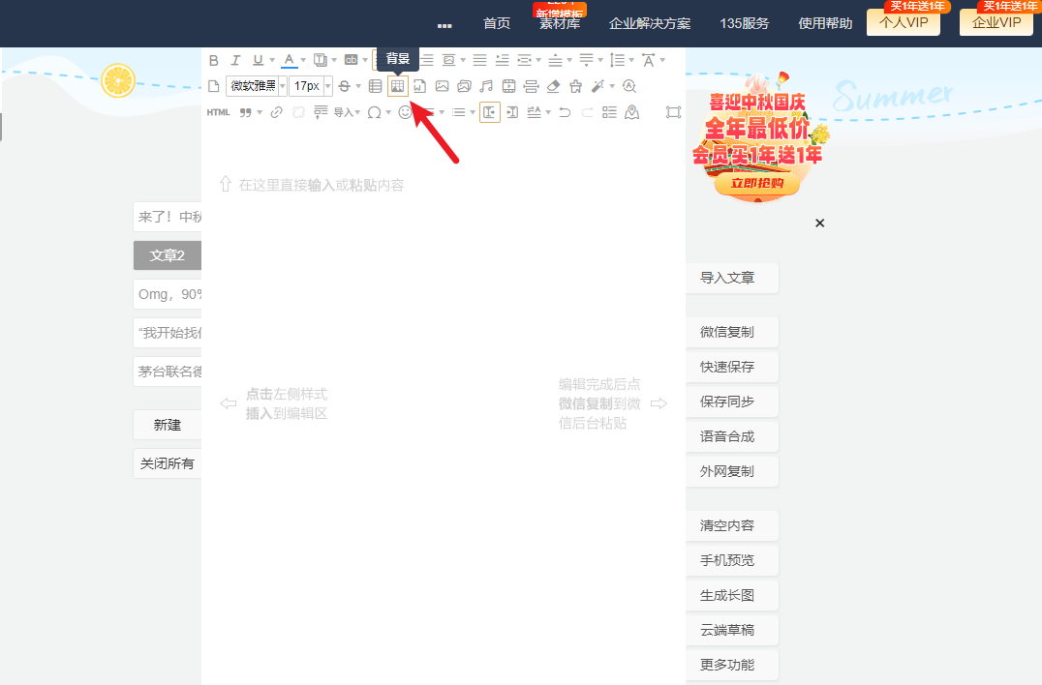Click the format brush cleanup icon
This screenshot has height=685, width=1042.
pos(575,86)
